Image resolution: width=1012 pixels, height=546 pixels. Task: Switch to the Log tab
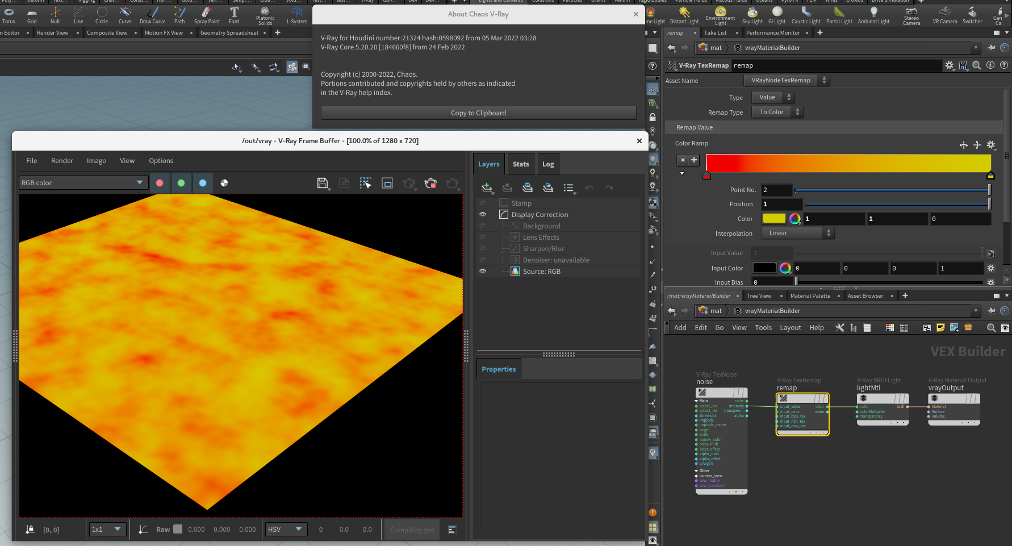click(x=548, y=164)
